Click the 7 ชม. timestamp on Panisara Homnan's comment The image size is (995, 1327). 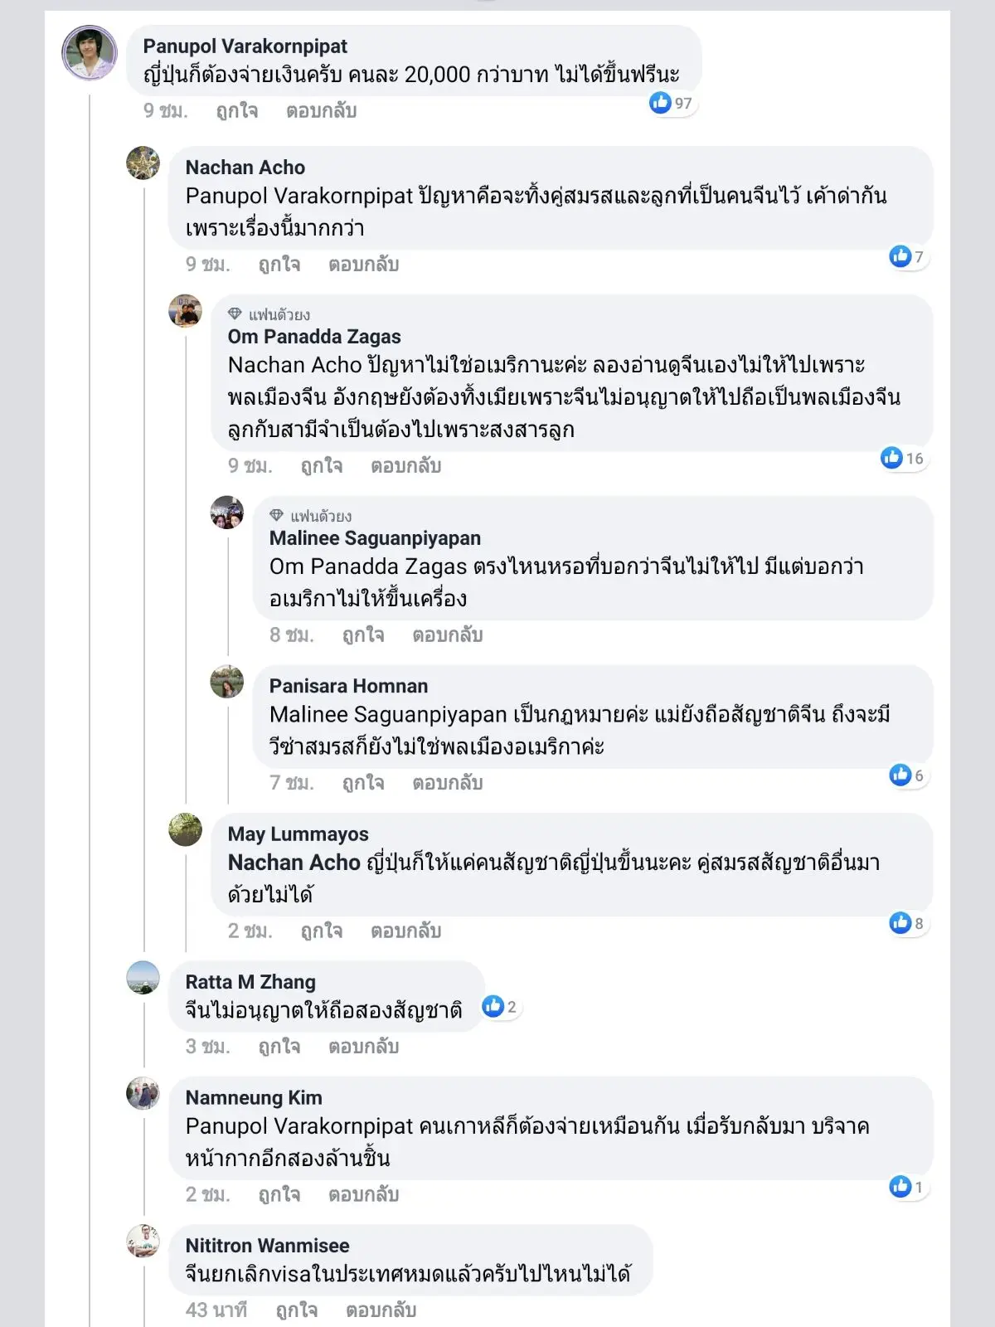click(291, 783)
